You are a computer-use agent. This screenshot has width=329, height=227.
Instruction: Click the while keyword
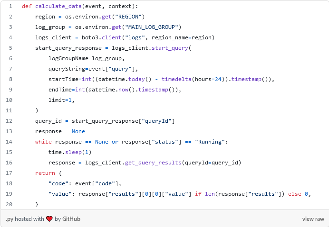click(x=43, y=142)
